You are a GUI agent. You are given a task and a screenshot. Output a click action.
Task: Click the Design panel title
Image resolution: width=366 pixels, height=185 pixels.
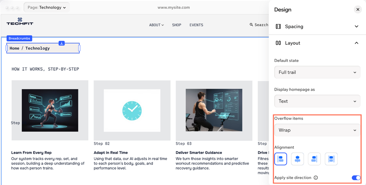[283, 10]
